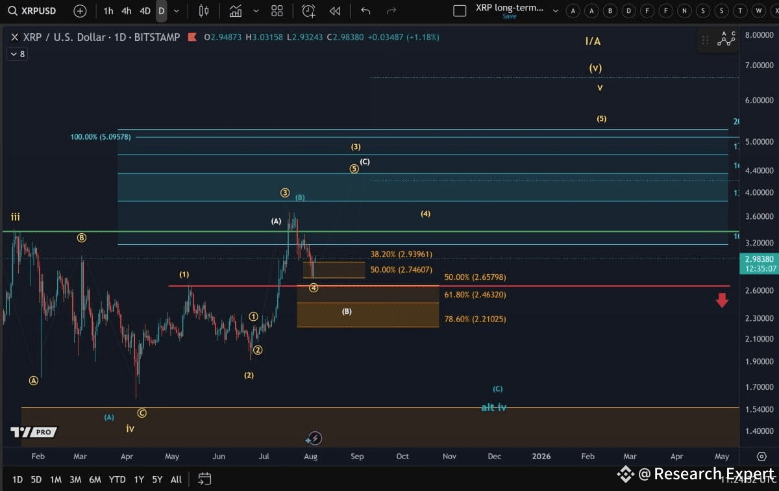This screenshot has height=491, width=779.
Task: Select the Elliott wave drawing tool icon
Action: tap(726, 39)
